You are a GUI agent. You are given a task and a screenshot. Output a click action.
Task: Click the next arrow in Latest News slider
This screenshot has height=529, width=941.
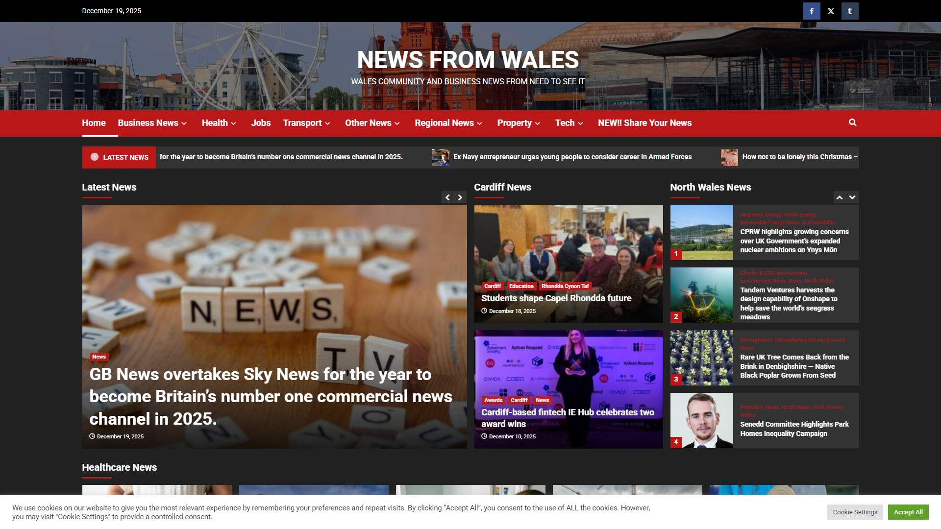tap(460, 197)
